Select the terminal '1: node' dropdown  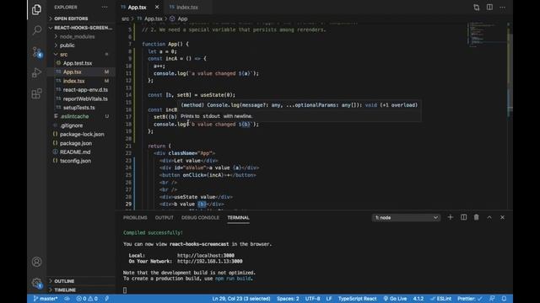[406, 217]
